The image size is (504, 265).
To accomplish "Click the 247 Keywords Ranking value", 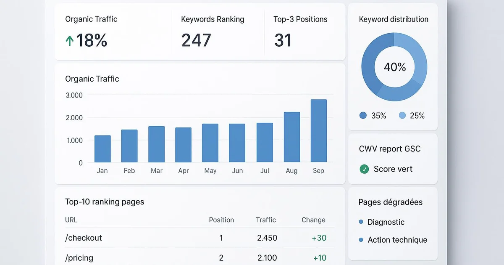I will point(196,40).
